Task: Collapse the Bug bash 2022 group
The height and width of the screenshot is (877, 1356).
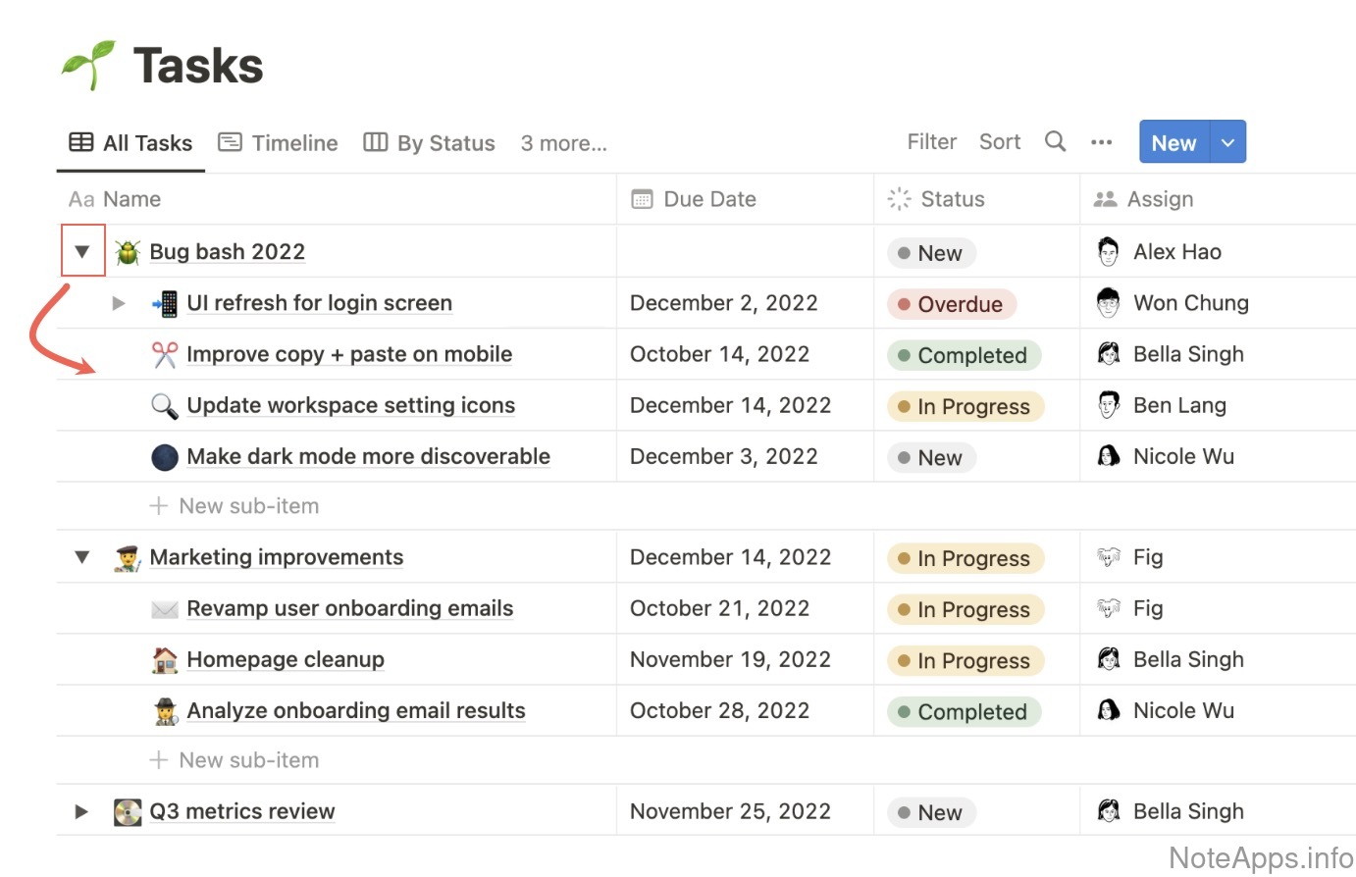Action: pos(82,252)
